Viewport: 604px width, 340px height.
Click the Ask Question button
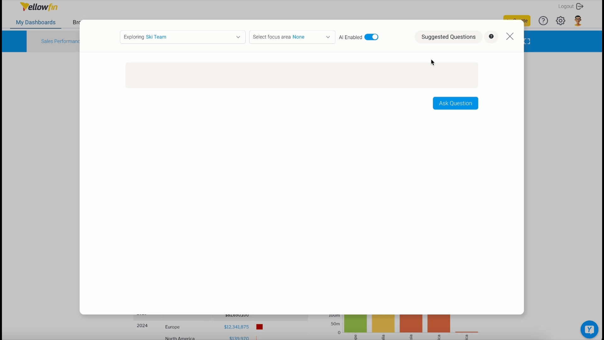pyautogui.click(x=455, y=103)
